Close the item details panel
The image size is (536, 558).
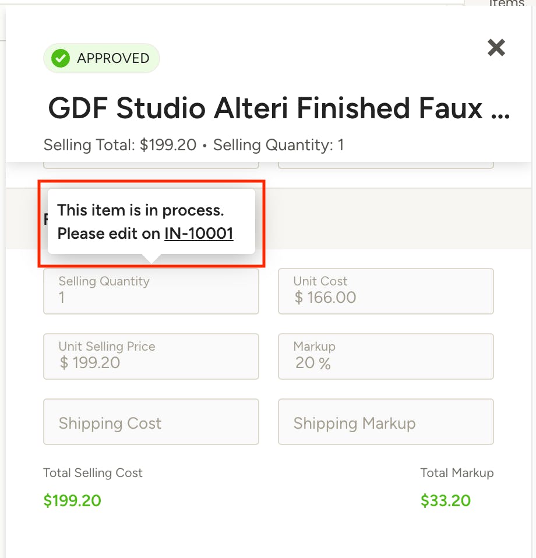[x=496, y=48]
